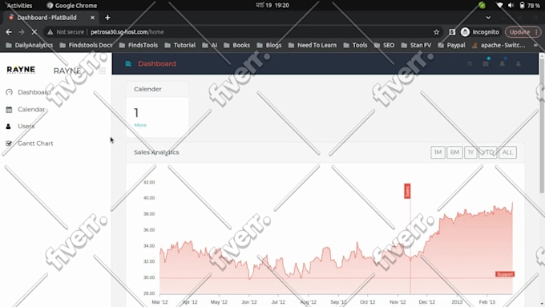The image size is (545, 307).
Task: Click the Dashboard gauge icon in sidebar
Action: coord(9,92)
